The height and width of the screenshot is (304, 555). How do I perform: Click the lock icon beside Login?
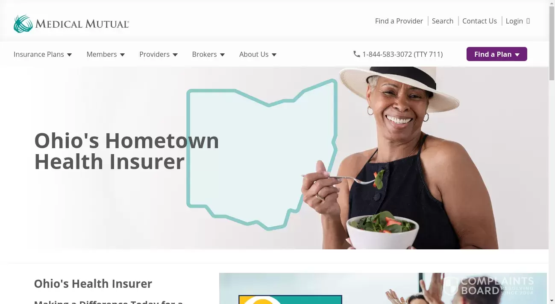point(528,21)
